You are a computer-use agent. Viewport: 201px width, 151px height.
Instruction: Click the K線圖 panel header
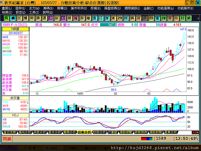click(x=15, y=29)
